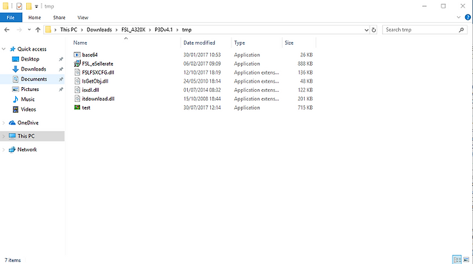Click the isxdl.dll file icon
This screenshot has height=264, width=473.
point(78,90)
